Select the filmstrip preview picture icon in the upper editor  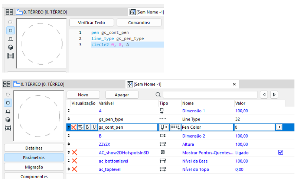point(10,56)
